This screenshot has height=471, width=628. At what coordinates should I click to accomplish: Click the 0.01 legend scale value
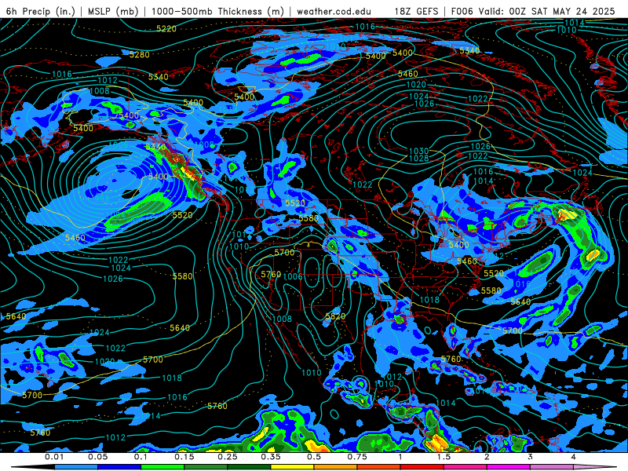pyautogui.click(x=54, y=457)
